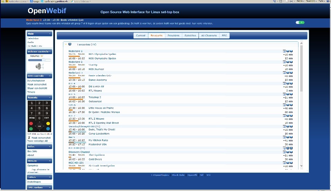Click first TV icon in RTL 4 row
This screenshot has height=191, width=331.
tap(288, 84)
